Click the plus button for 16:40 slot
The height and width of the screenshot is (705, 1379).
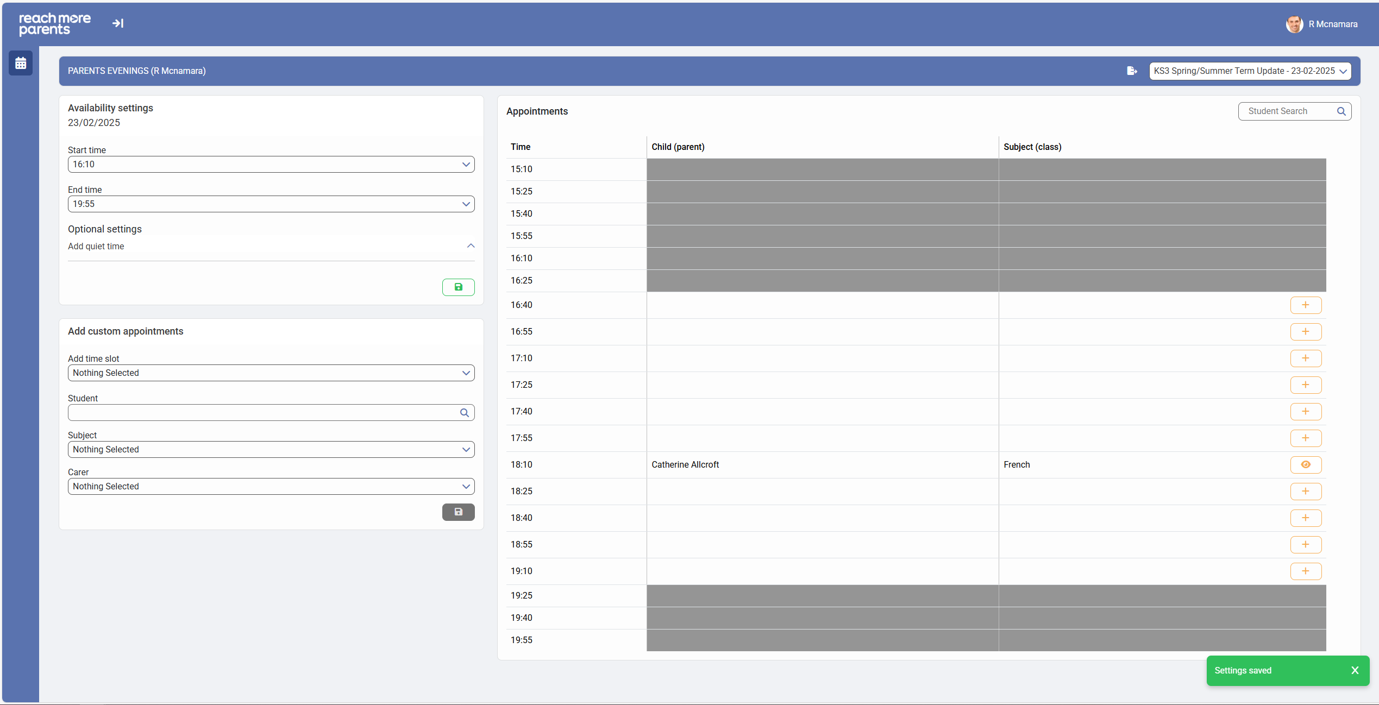click(1306, 305)
